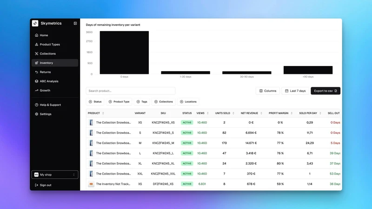Click the plus icon on Locations filter
Image resolution: width=372 pixels, height=209 pixels.
[181, 102]
